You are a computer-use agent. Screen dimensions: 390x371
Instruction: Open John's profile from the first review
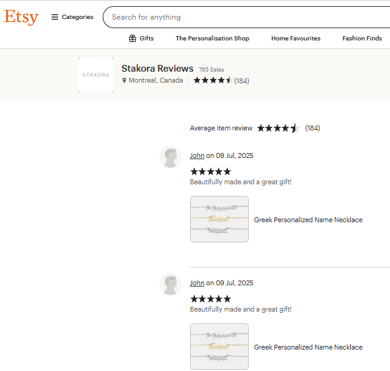tap(197, 156)
